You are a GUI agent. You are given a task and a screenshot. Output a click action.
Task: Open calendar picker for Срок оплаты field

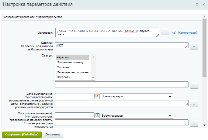[97, 115]
